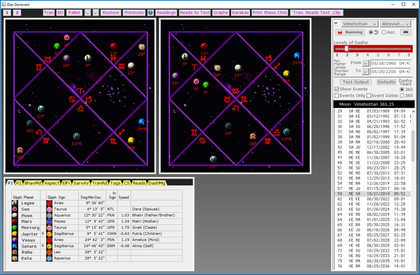420x275 pixels.
Task: Select the ME SA 10/21/2019 dasha row
Action: (373, 194)
